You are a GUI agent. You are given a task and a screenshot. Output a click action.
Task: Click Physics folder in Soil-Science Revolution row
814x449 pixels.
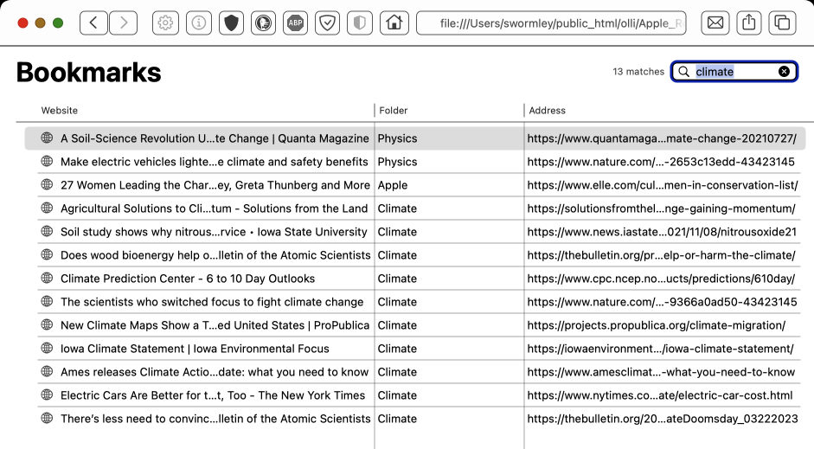[397, 138]
